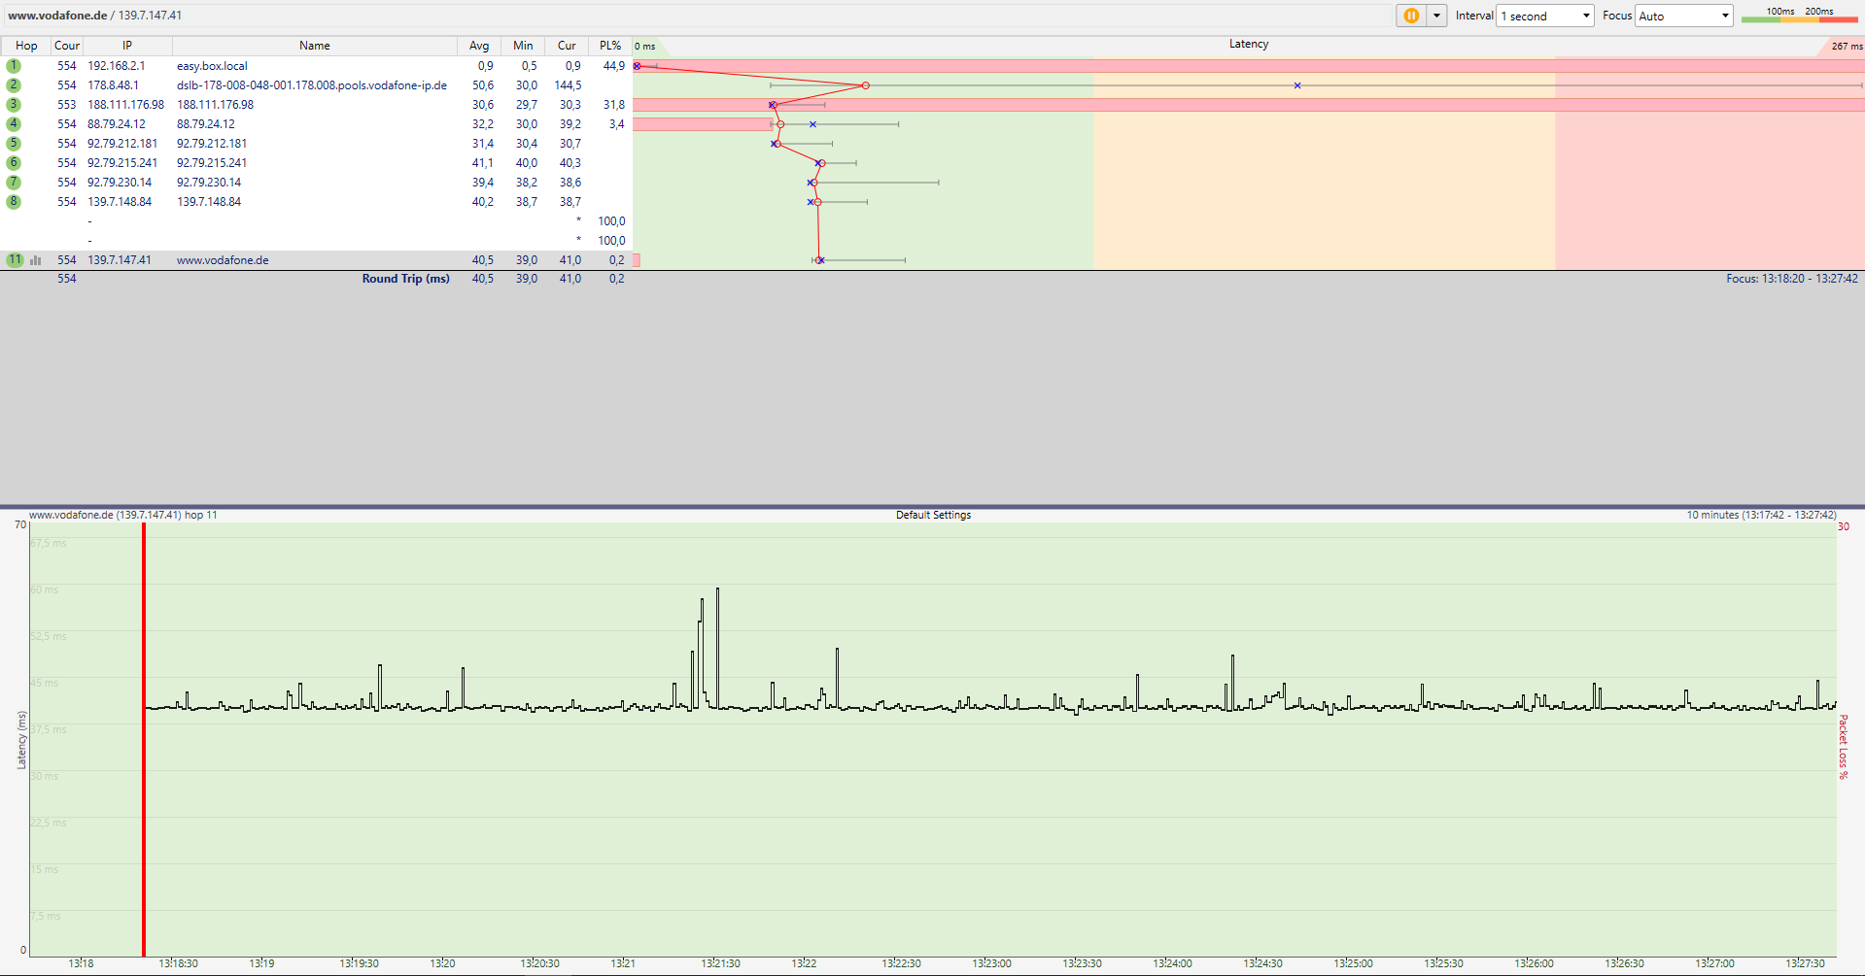Select the hop 11 green circle icon
1865x976 pixels.
(x=15, y=260)
